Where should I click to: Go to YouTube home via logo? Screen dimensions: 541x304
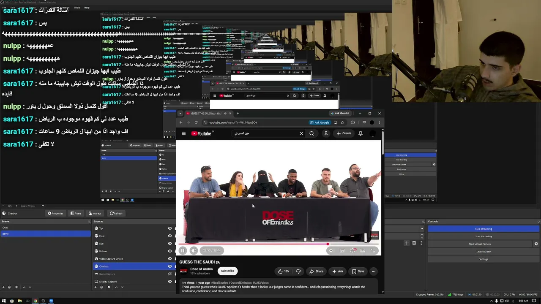pos(202,133)
